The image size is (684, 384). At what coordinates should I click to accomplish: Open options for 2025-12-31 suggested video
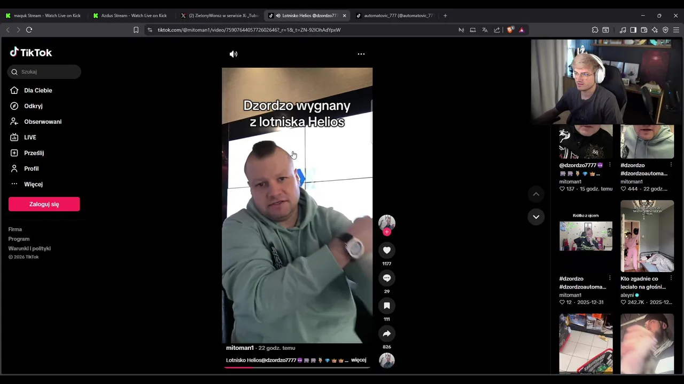610,278
